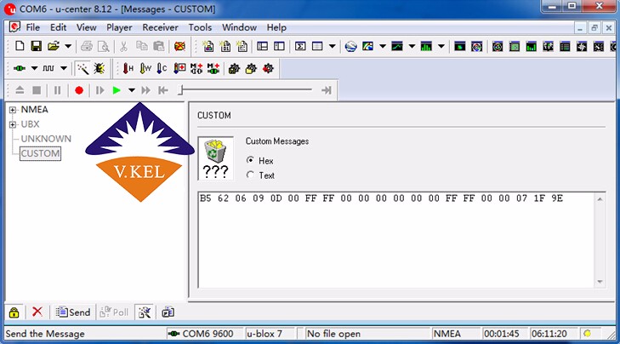
Task: Expand the NMEA tree node
Action: tap(13, 110)
